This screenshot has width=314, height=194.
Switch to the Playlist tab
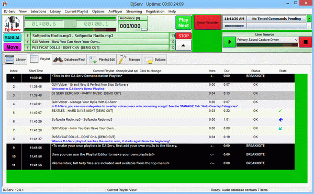[40, 59]
